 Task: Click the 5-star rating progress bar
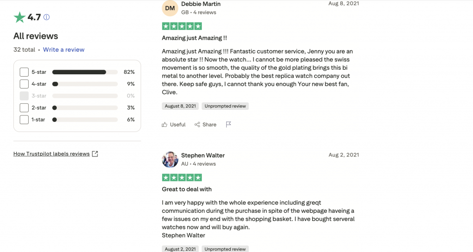tap(85, 72)
